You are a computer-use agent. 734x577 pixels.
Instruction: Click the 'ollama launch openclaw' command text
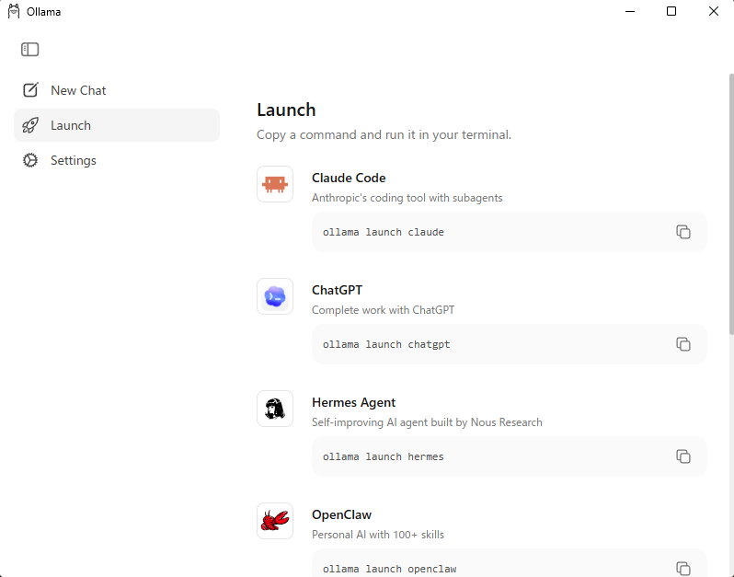point(389,569)
